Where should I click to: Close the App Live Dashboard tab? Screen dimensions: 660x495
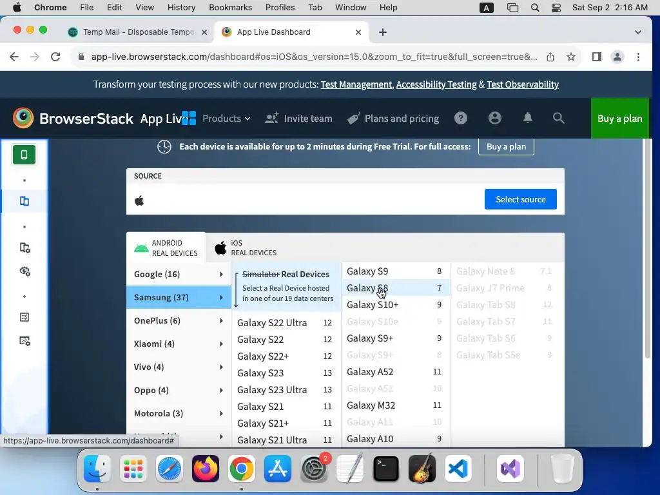(358, 32)
